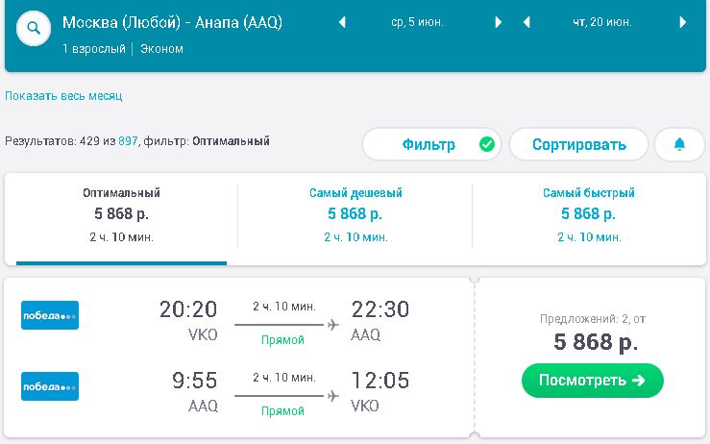This screenshot has height=444, width=710.
Task: Go to next departure date after 5 июн.
Action: [x=498, y=22]
